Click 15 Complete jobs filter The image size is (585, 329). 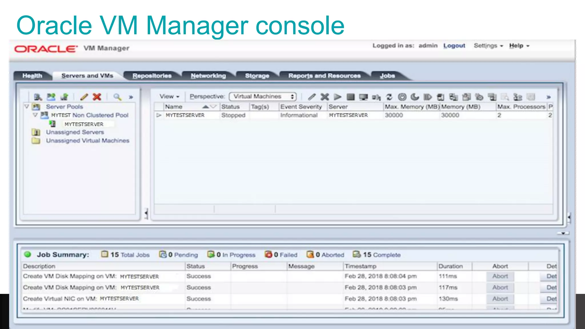(x=377, y=254)
